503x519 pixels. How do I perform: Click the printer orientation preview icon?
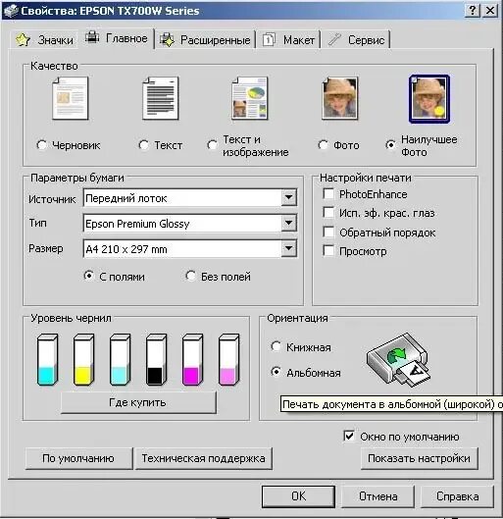tap(398, 360)
